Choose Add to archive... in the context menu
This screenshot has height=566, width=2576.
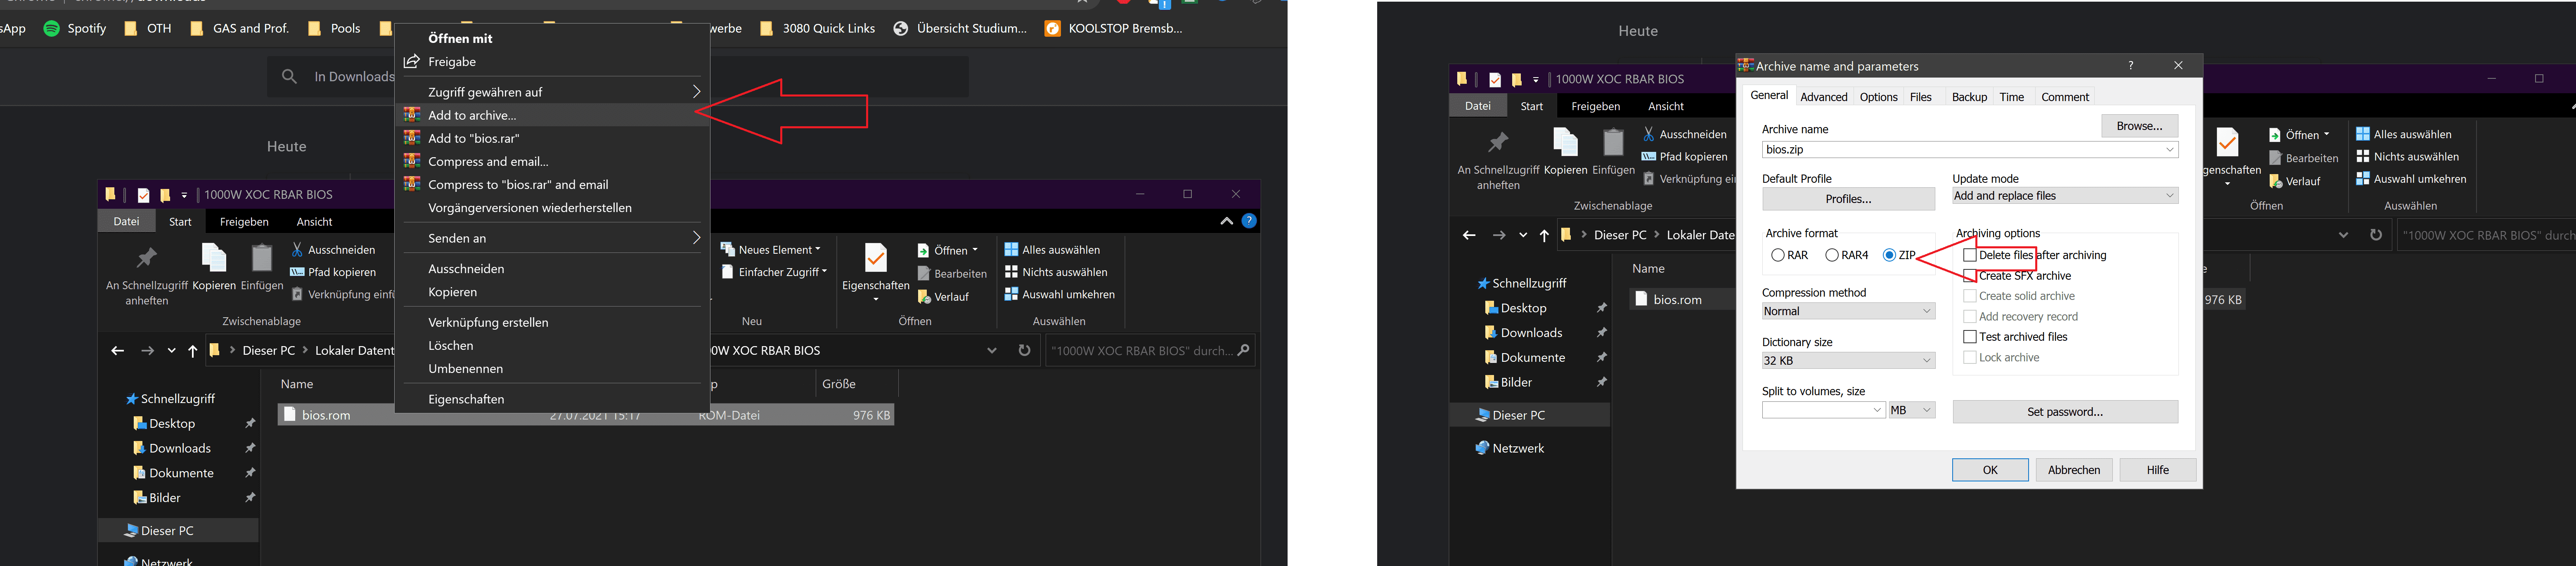472,115
